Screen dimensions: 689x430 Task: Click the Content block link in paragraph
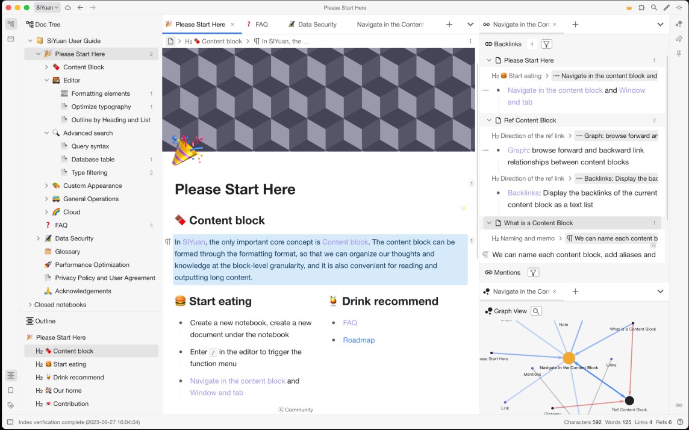(344, 242)
